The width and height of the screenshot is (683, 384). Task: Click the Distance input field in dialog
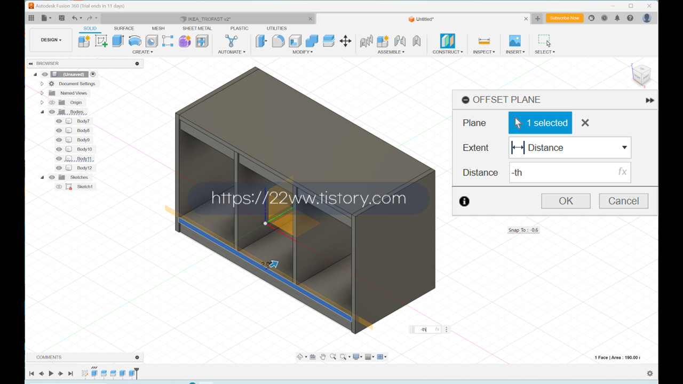570,172
